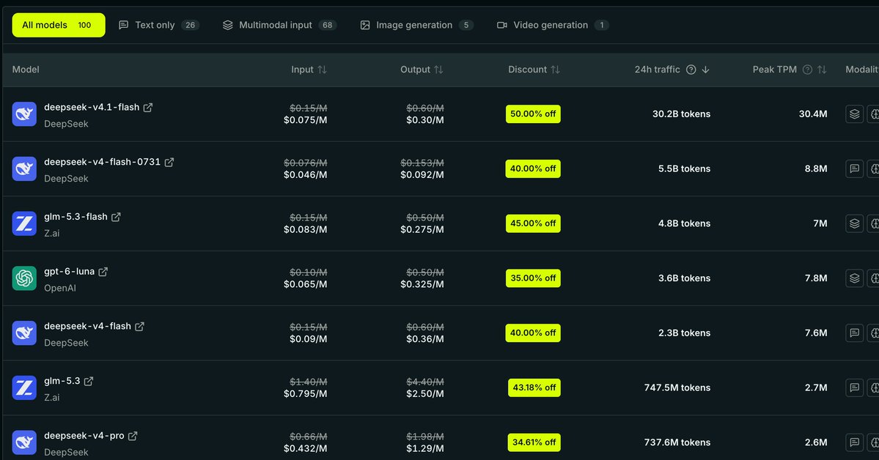The width and height of the screenshot is (879, 460).
Task: Click the Image generation picture icon
Action: [x=365, y=25]
